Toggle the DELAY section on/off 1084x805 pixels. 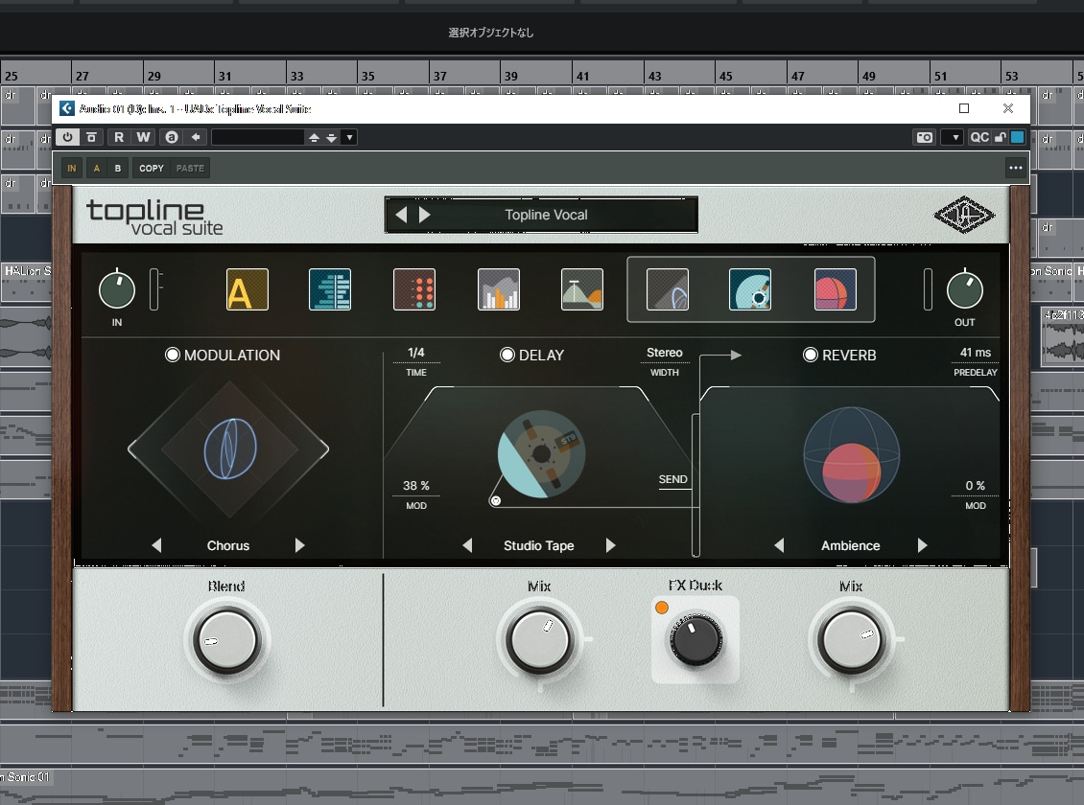pyautogui.click(x=507, y=355)
